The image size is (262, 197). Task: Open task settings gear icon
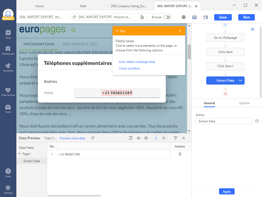[184, 17]
